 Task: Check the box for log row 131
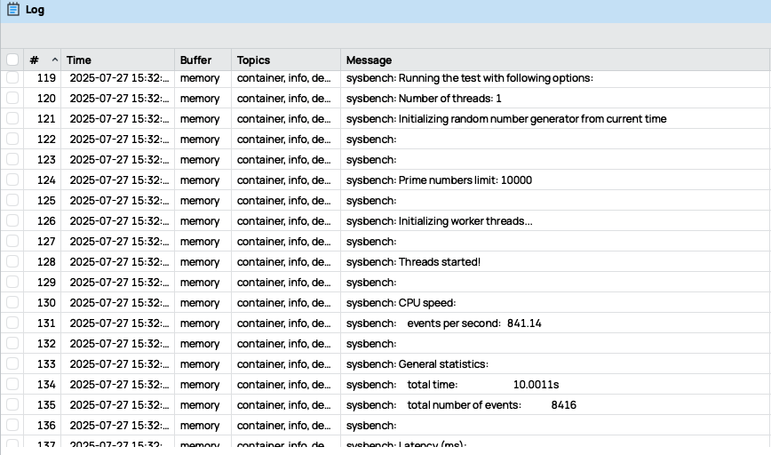click(x=12, y=323)
